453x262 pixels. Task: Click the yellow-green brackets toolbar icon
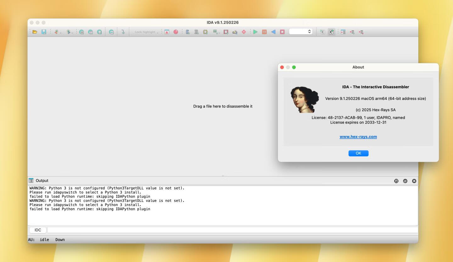tap(205, 32)
